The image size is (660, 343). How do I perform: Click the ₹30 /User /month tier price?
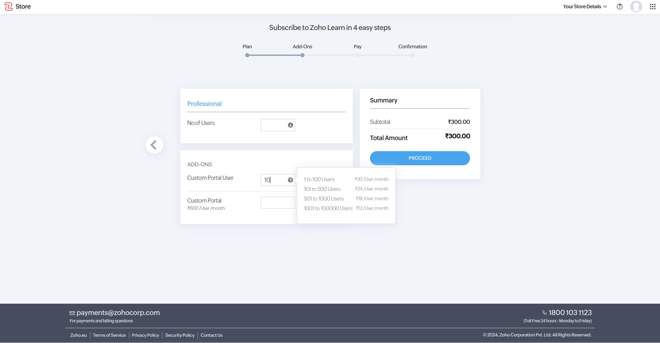coord(371,179)
